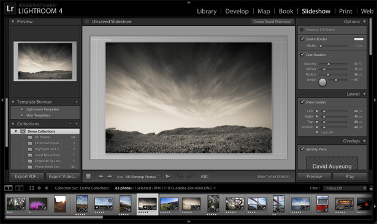Image resolution: width=377 pixels, height=224 pixels.
Task: Go forward with filmstrip right arrow
Action: [47, 188]
